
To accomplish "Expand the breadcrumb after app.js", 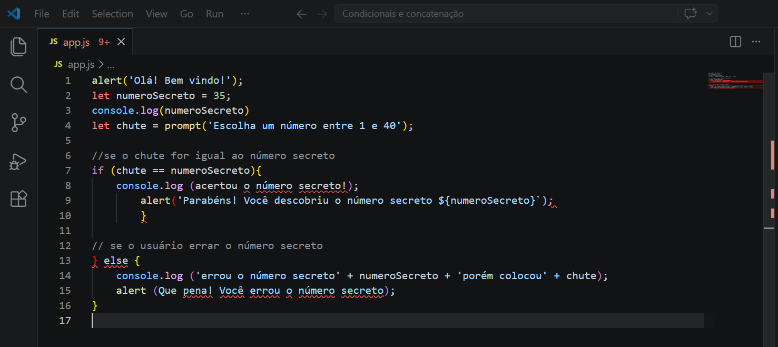I will pos(110,65).
